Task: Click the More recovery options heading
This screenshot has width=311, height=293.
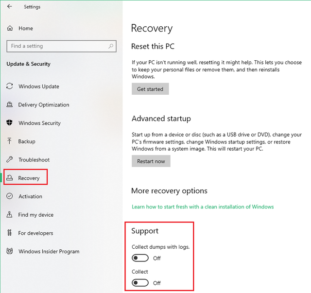Action: point(169,190)
